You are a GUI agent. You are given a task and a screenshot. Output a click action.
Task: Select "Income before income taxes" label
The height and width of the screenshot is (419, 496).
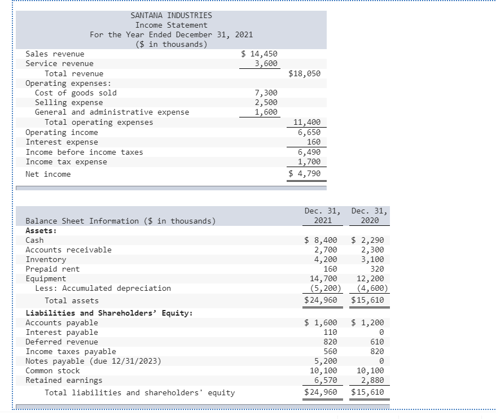click(x=84, y=152)
